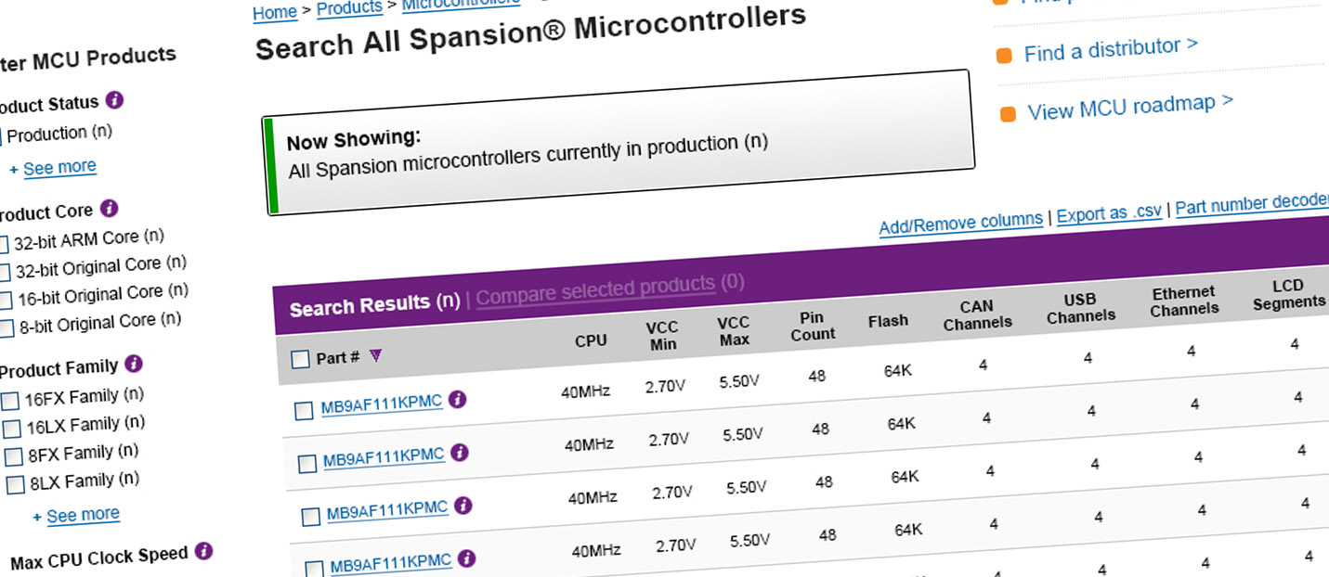Click the Max CPU Clock Speed heading
The width and height of the screenshot is (1329, 577).
(99, 558)
